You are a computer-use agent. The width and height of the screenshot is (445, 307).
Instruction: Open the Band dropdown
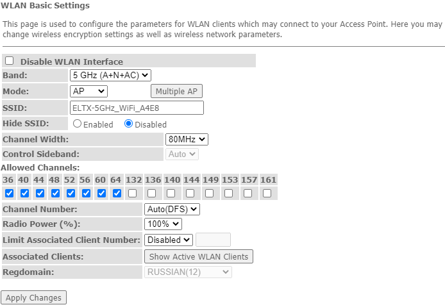click(110, 76)
